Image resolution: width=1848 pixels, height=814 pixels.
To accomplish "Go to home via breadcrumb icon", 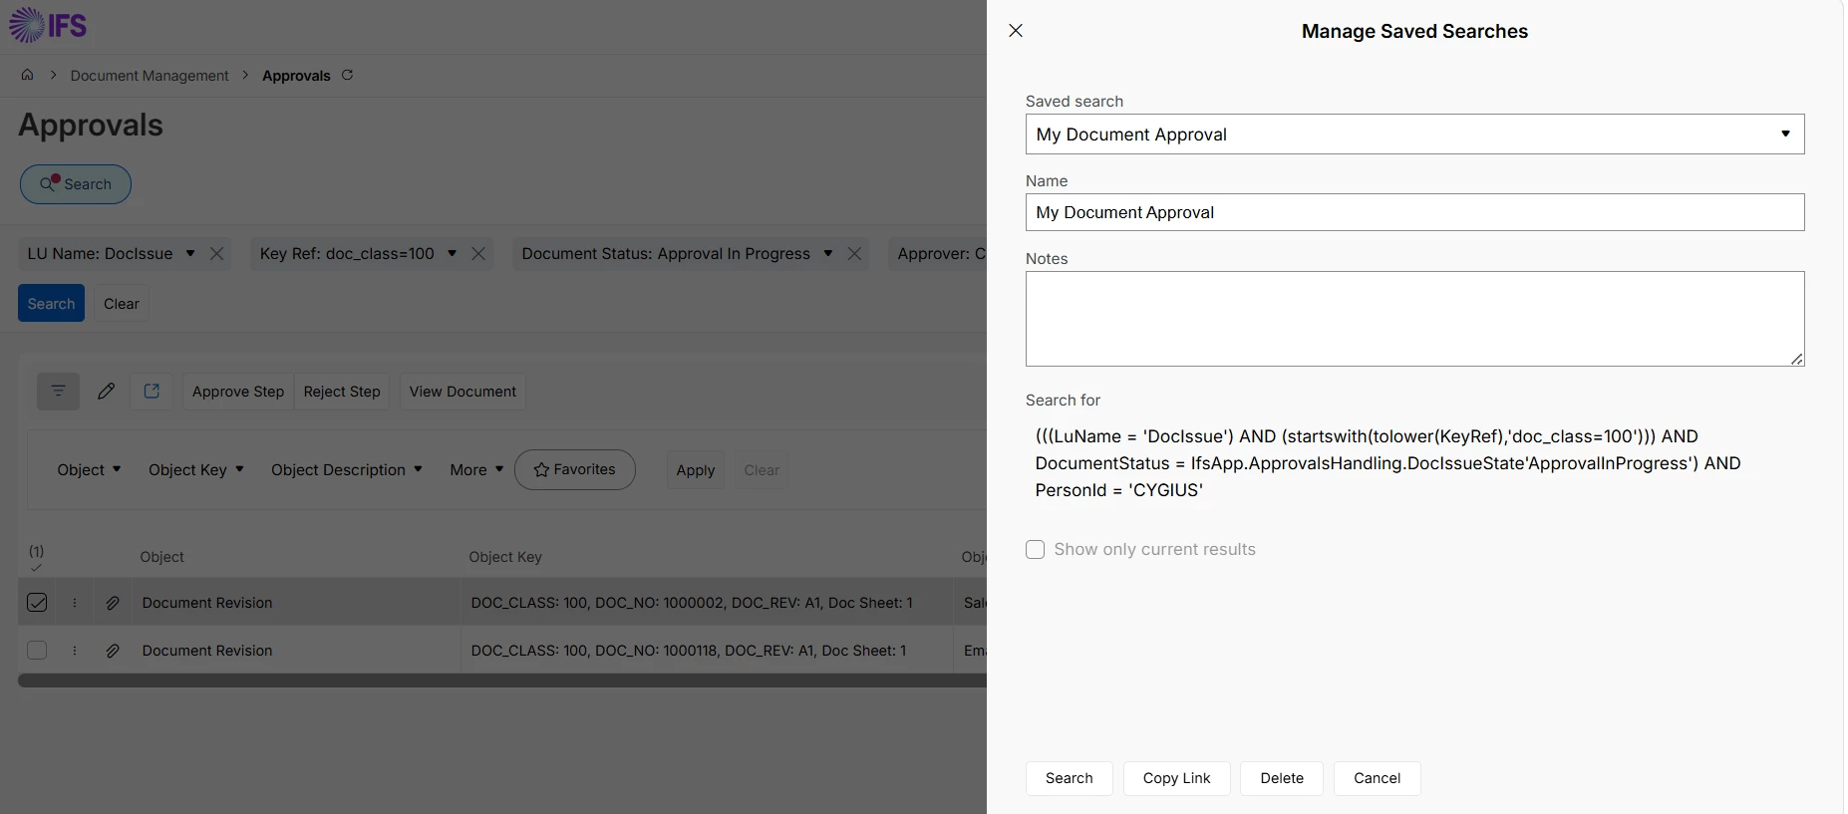I will click(28, 75).
